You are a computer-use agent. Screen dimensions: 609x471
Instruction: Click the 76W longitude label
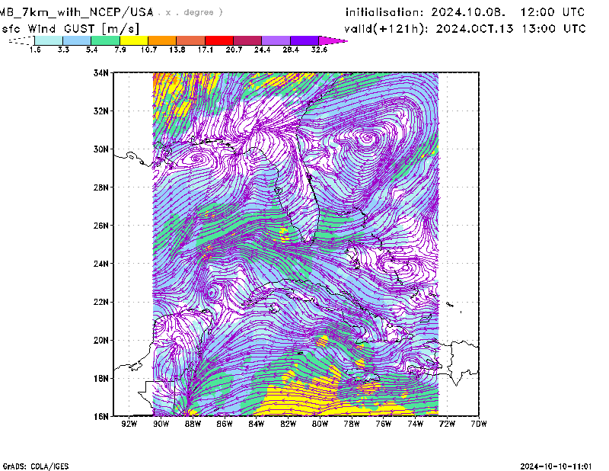click(x=384, y=424)
